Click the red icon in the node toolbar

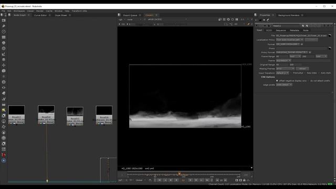click(x=4, y=155)
